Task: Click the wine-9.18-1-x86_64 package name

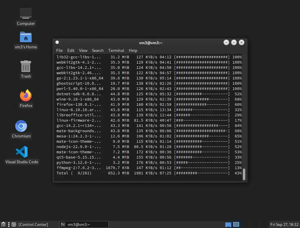Action: coord(77,99)
